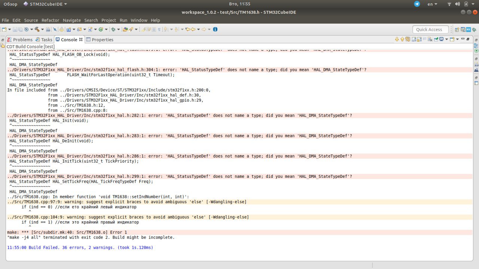Switch to the Properties tab
Viewport: 479px width, 269px height.
pyautogui.click(x=100, y=40)
